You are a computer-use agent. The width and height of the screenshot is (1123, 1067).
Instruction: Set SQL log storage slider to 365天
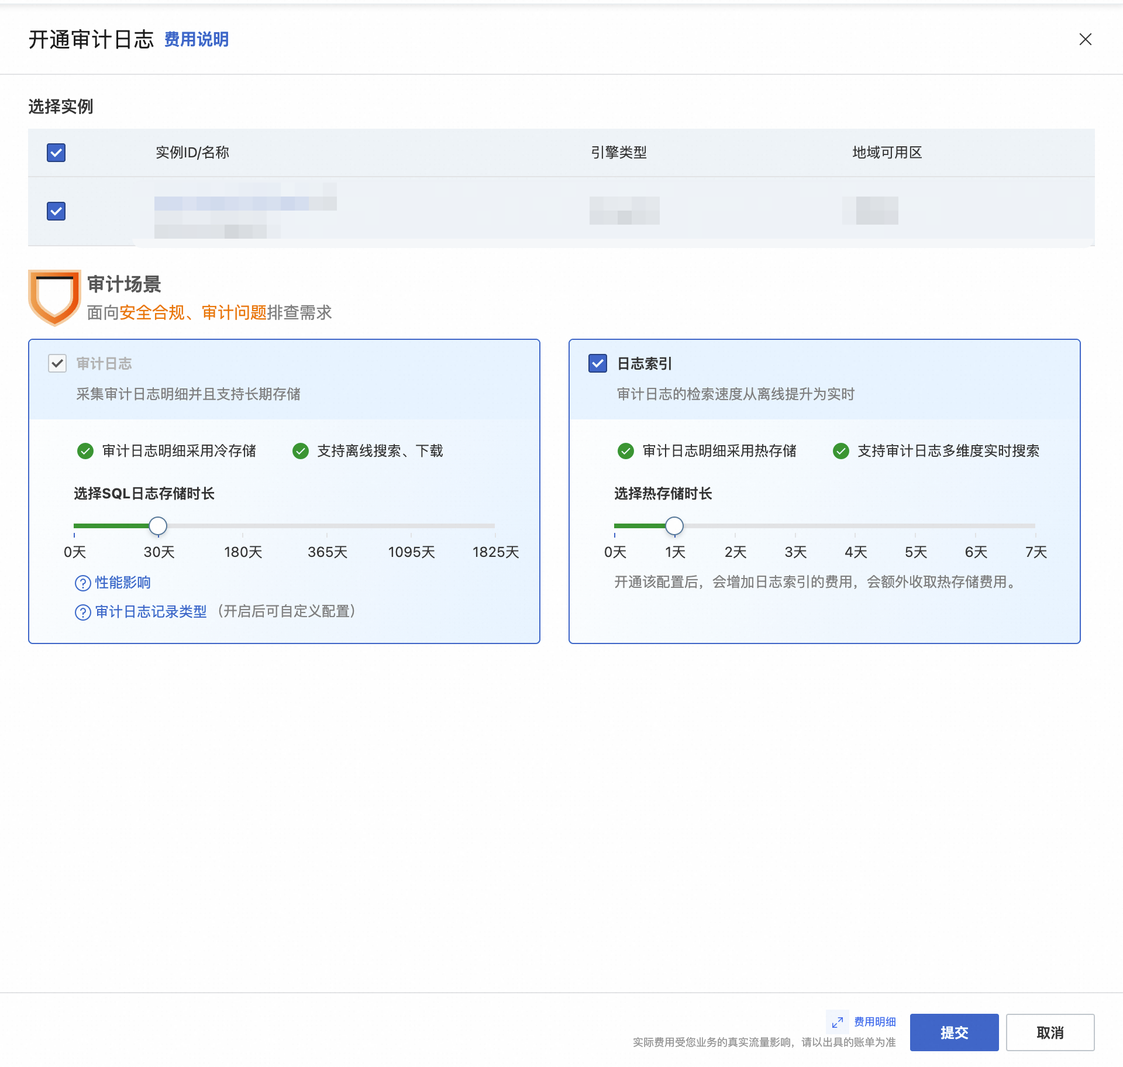[327, 526]
